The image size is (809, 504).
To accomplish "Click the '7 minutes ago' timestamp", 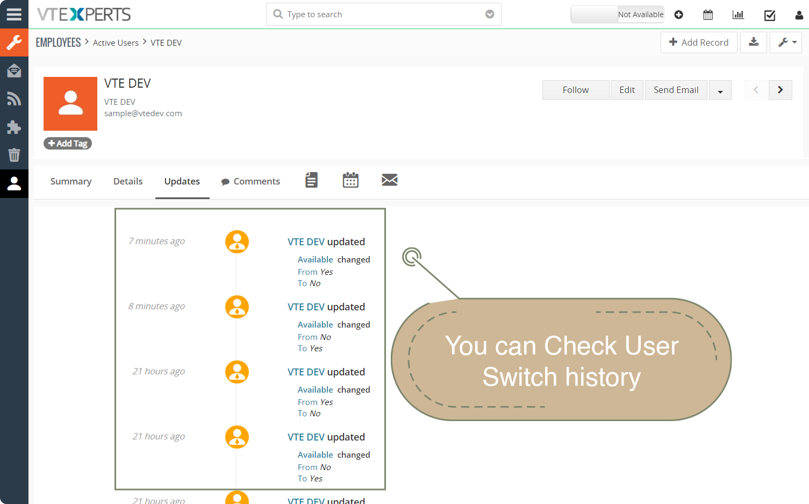I will [x=156, y=241].
